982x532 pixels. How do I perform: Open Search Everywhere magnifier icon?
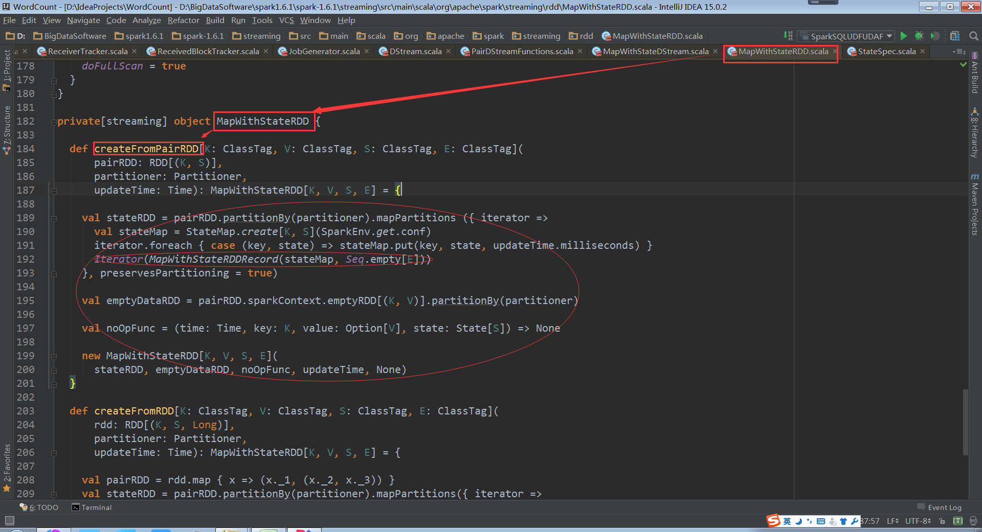(x=974, y=36)
